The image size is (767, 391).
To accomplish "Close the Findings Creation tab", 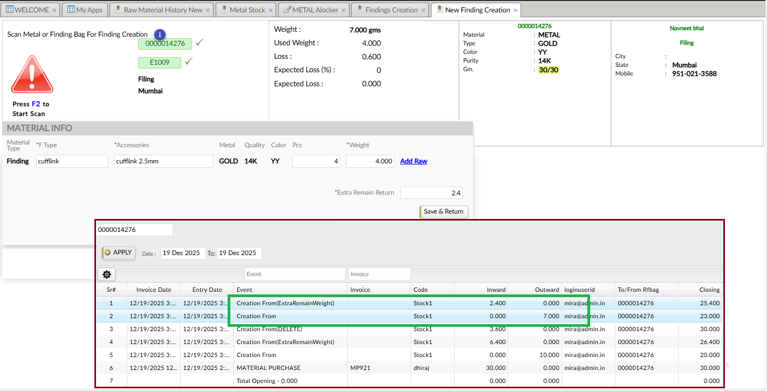I will [423, 10].
